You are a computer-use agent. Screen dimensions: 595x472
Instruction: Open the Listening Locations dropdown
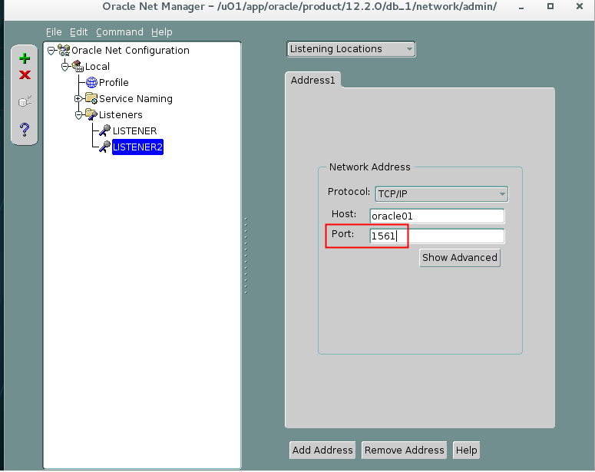(351, 49)
